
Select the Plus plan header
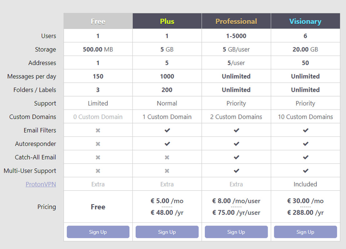[x=167, y=21]
